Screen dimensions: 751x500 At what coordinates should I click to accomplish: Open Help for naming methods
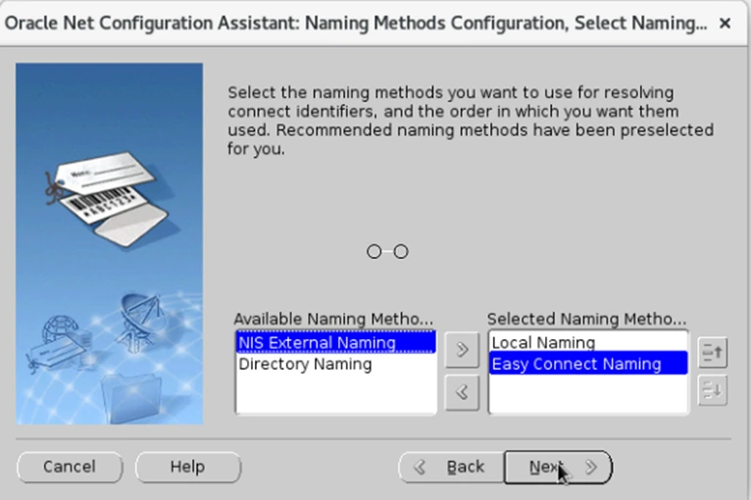click(187, 467)
